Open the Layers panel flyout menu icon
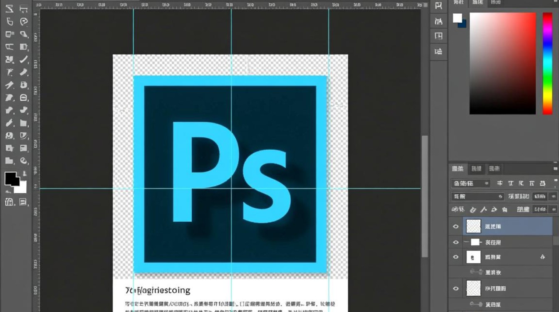 click(x=555, y=169)
